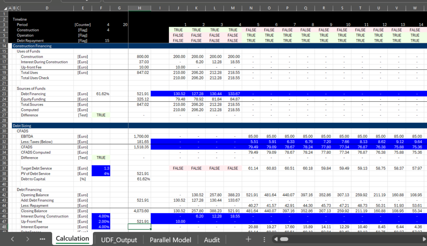
Task: Select the 133.67 Debt Financing period 4 cell
Action: point(233,94)
